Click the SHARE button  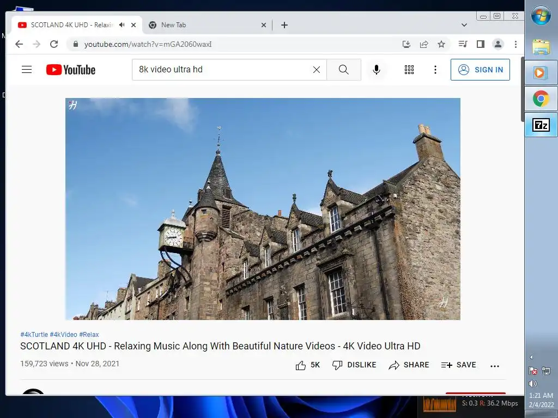(409, 365)
